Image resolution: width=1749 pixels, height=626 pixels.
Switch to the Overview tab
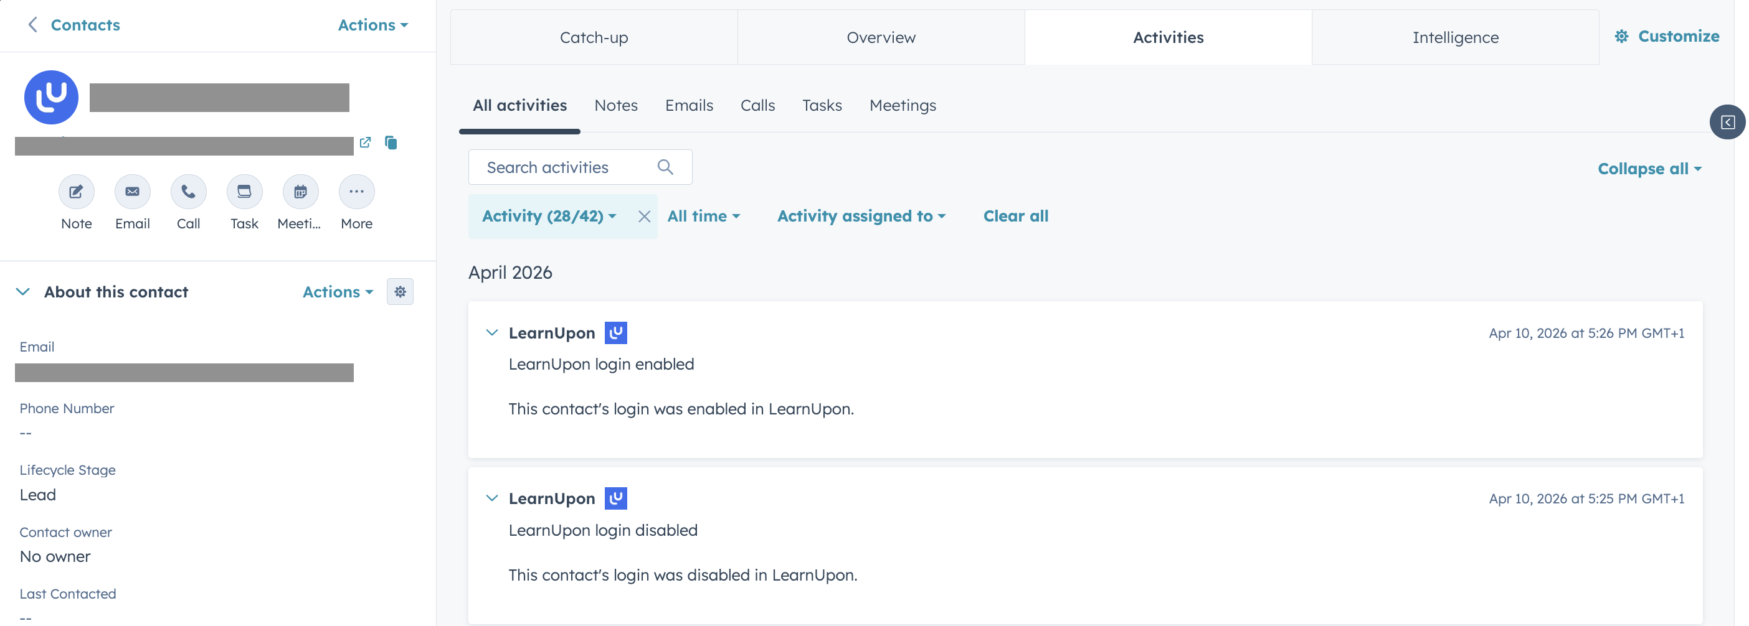coord(881,37)
